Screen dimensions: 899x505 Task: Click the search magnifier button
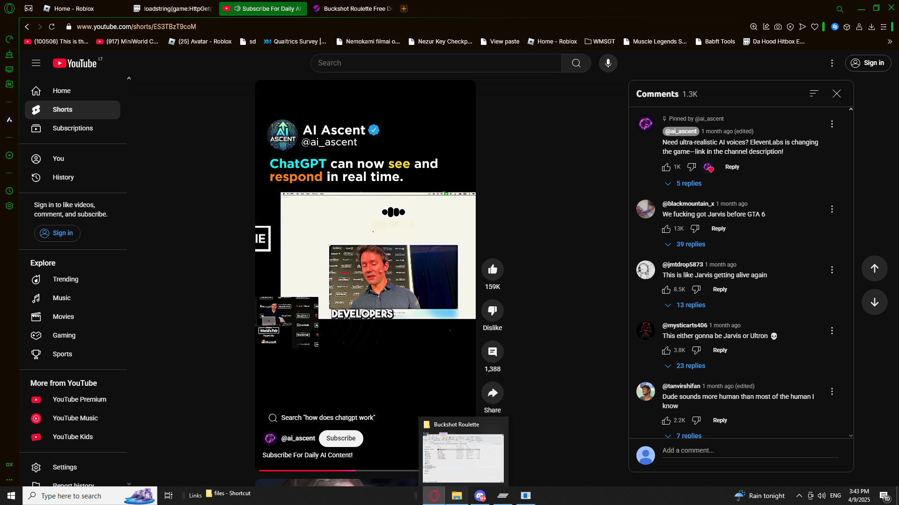[576, 63]
